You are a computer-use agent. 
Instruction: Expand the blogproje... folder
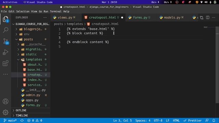pyautogui.click(x=31, y=29)
